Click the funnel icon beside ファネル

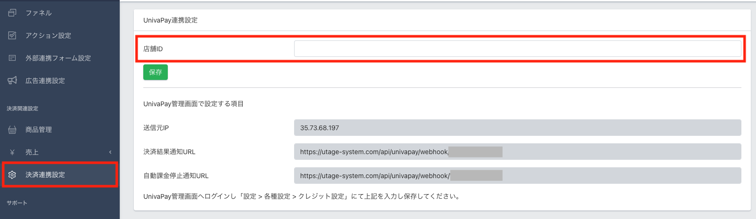pyautogui.click(x=12, y=13)
